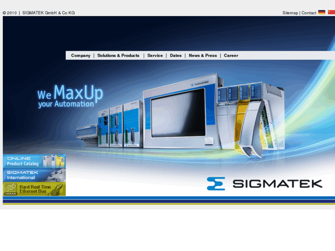Image resolution: width=335 pixels, height=251 pixels.
Task: Open the Contact page link
Action: coord(309,13)
